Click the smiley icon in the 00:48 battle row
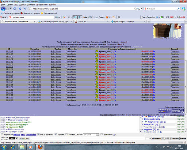Image resolution: width=187 pixels, height=150 pixels. point(97,51)
